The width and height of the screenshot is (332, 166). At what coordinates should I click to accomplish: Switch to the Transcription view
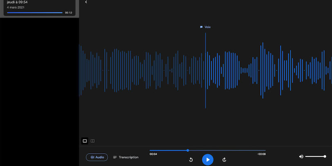tap(126, 157)
